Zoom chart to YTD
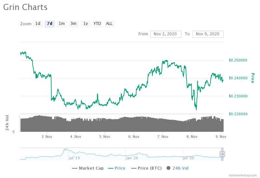 tap(97, 24)
